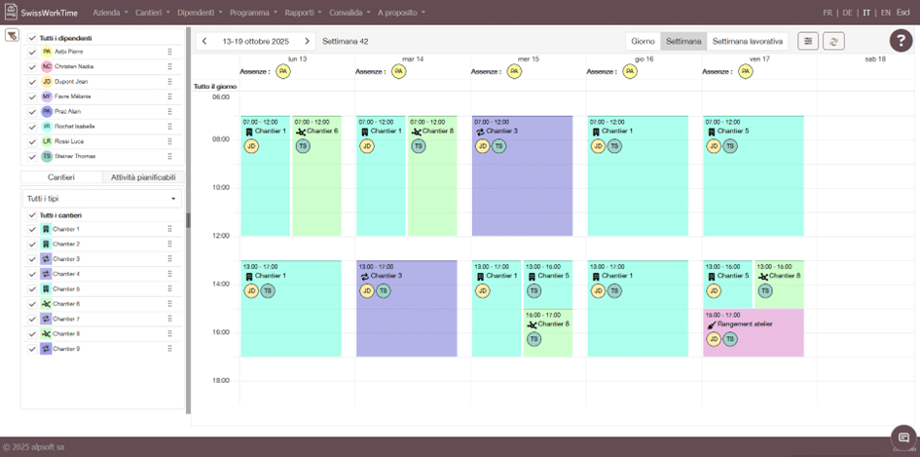The width and height of the screenshot is (920, 457).
Task: Click the refresh calendar icon
Action: pyautogui.click(x=833, y=41)
